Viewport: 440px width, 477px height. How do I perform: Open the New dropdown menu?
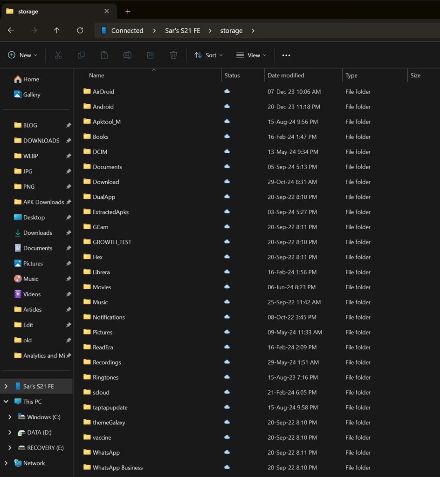click(x=22, y=55)
